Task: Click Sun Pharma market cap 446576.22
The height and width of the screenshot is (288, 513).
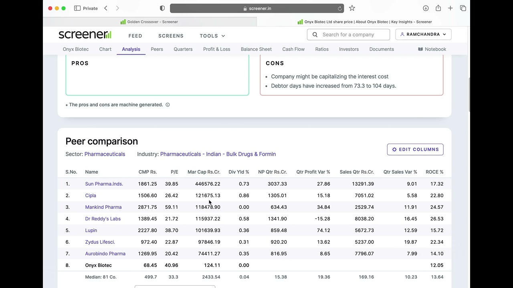Action: click(x=208, y=184)
